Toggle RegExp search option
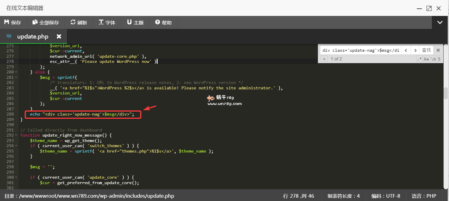The width and height of the screenshot is (449, 201). tap(419, 59)
